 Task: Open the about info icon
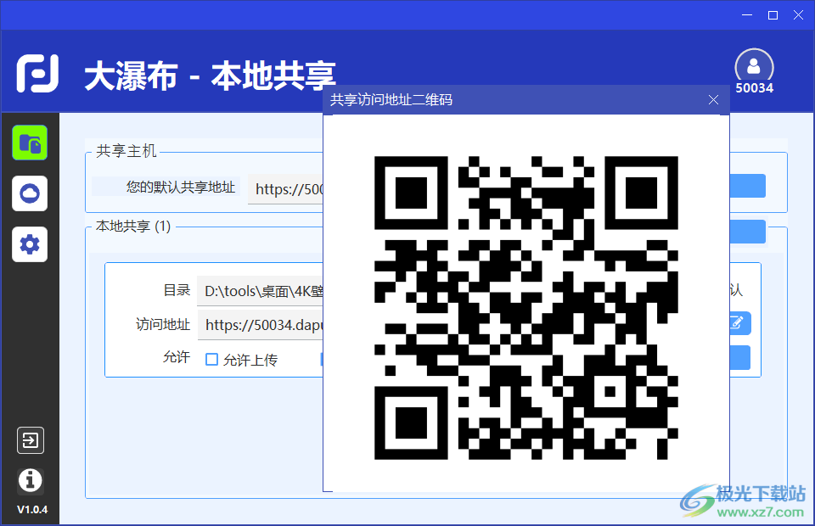coord(30,480)
